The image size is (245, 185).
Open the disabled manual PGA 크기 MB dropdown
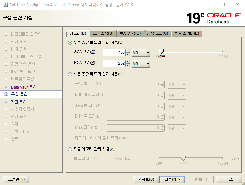pyautogui.click(x=177, y=129)
